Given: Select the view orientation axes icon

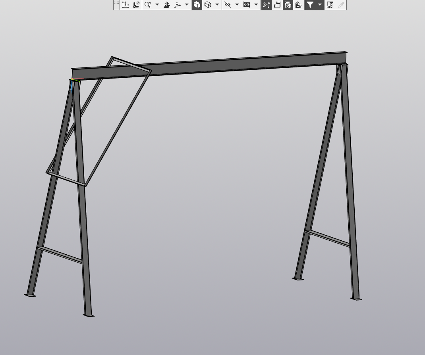Looking at the screenshot, I should (178, 5).
